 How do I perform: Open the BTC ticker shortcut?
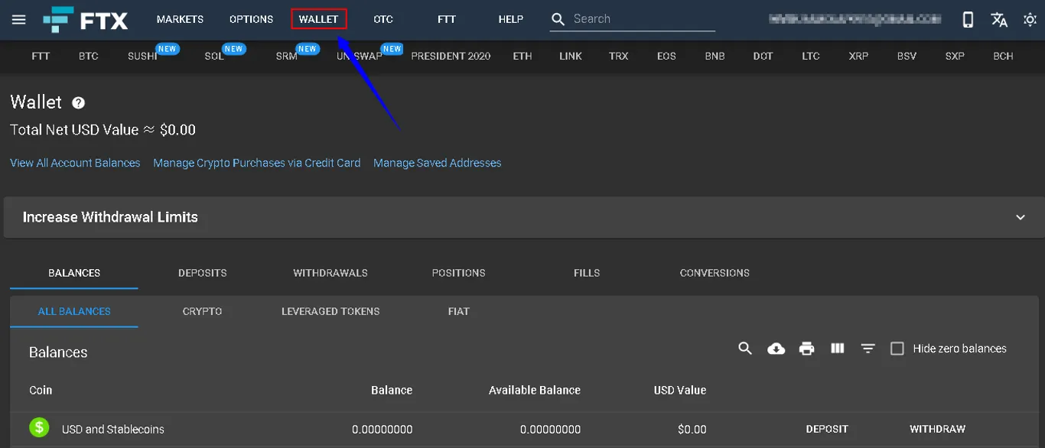89,56
